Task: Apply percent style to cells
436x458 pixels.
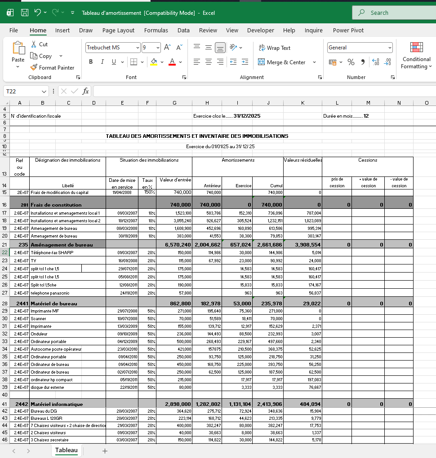Action: click(x=351, y=62)
